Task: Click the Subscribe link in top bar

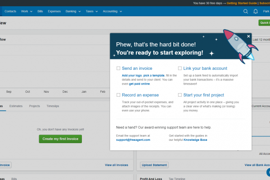Action: tap(265, 3)
